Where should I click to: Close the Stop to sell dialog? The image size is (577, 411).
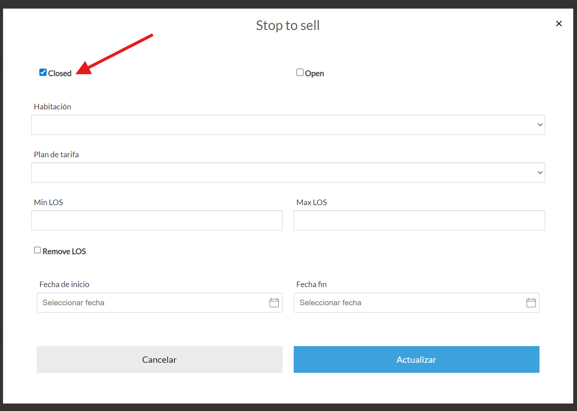point(559,24)
